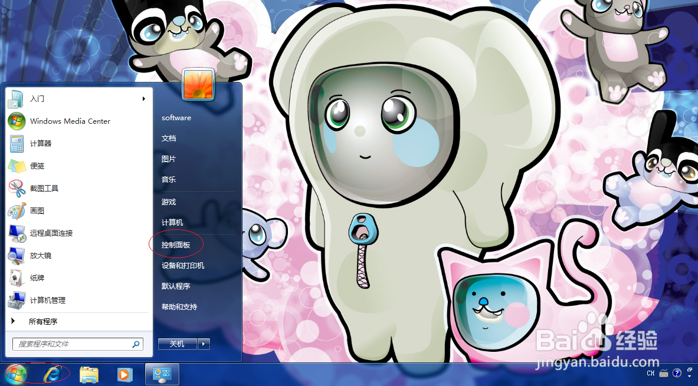Open the 入门 (Getting Started) entry
Viewport: 698px width, 386px height.
78,99
